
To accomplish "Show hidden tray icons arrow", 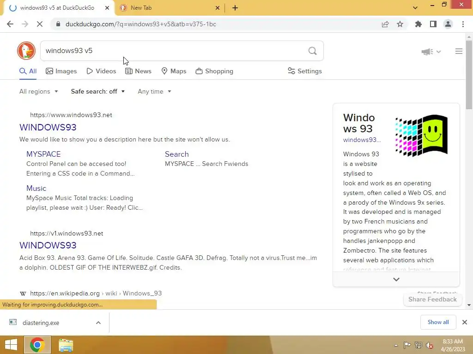I will tap(396, 345).
